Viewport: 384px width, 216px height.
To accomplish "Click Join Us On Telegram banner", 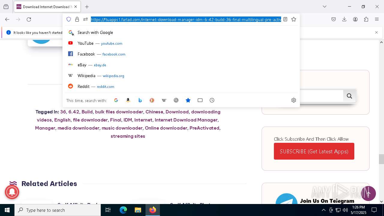I will point(316,198).
